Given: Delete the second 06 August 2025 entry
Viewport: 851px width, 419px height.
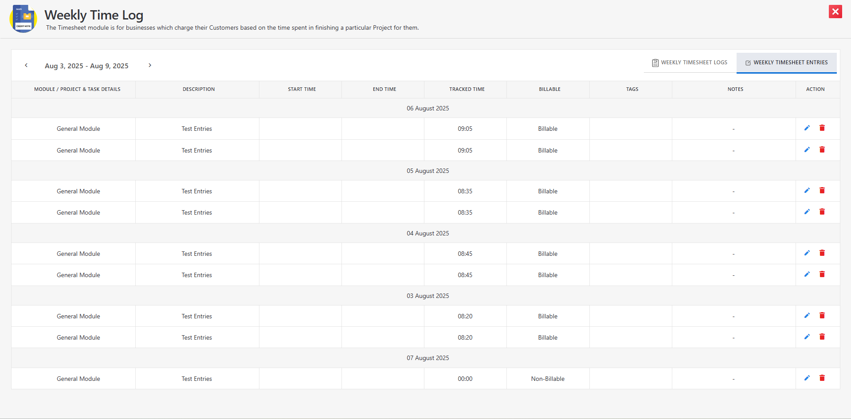Looking at the screenshot, I should coord(822,150).
